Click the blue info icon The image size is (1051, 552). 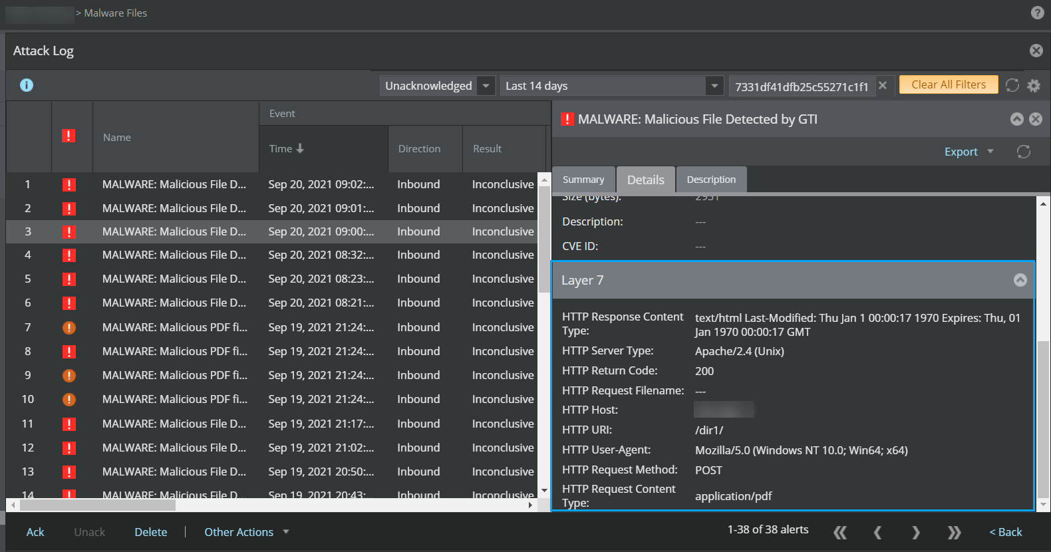click(27, 85)
